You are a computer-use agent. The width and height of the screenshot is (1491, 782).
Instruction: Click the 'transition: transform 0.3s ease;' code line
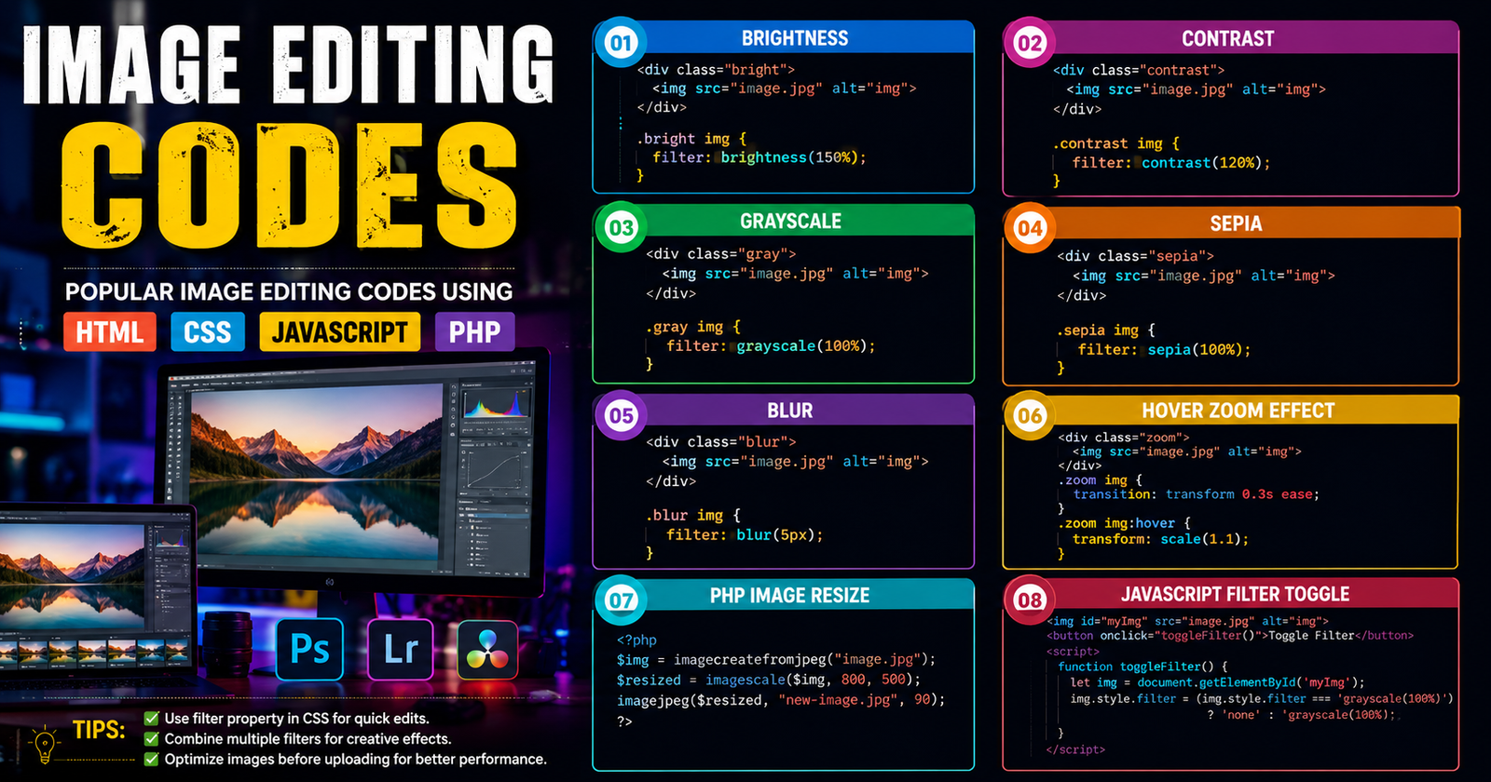pos(1197,494)
